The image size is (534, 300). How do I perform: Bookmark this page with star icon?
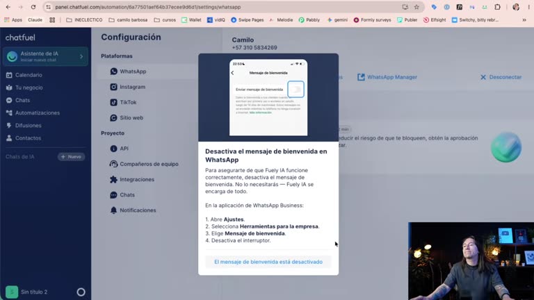416,7
